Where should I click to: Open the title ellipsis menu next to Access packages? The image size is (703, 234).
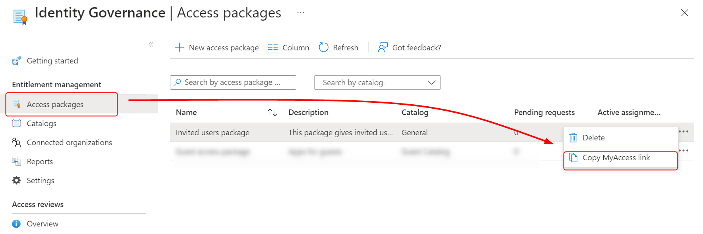click(300, 13)
